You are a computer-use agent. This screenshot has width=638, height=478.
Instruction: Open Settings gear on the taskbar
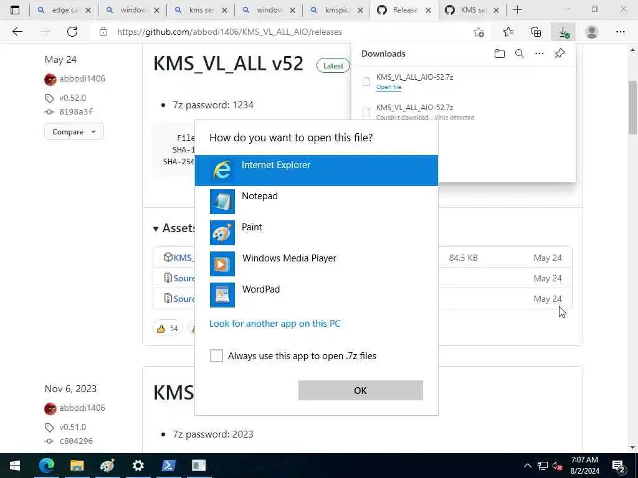138,466
